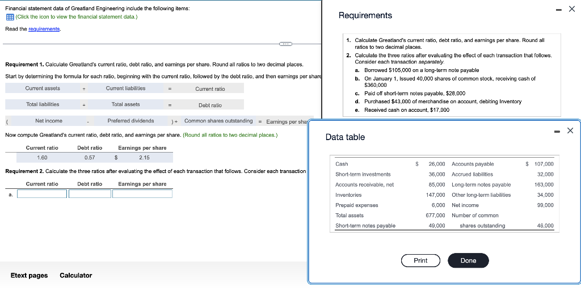The height and width of the screenshot is (291, 581).
Task: Open Etext pages
Action: click(x=29, y=276)
